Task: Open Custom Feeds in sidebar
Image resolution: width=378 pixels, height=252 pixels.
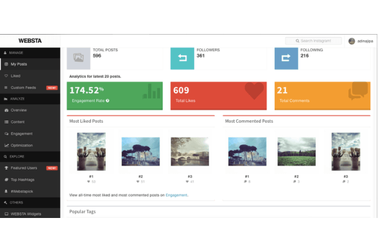Action: (30, 88)
